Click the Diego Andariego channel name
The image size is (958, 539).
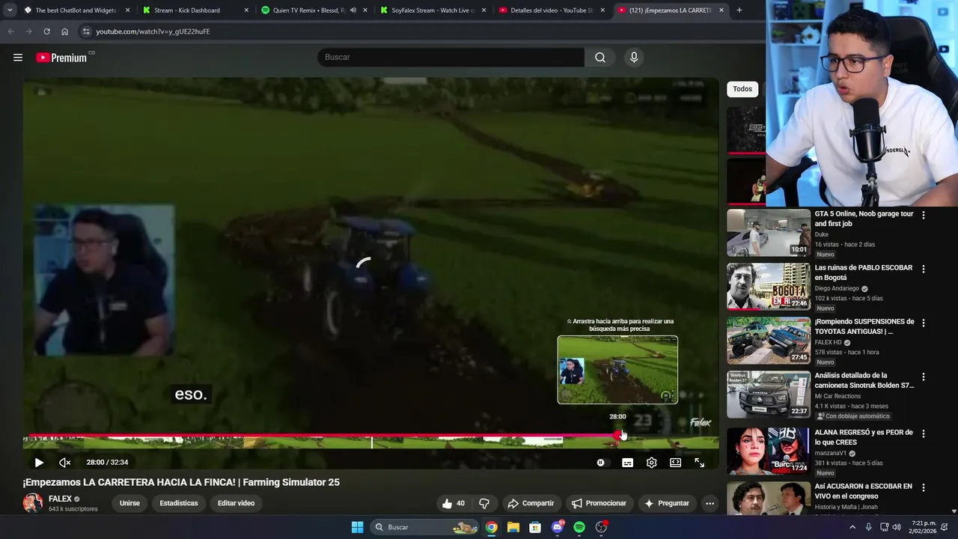(x=837, y=288)
